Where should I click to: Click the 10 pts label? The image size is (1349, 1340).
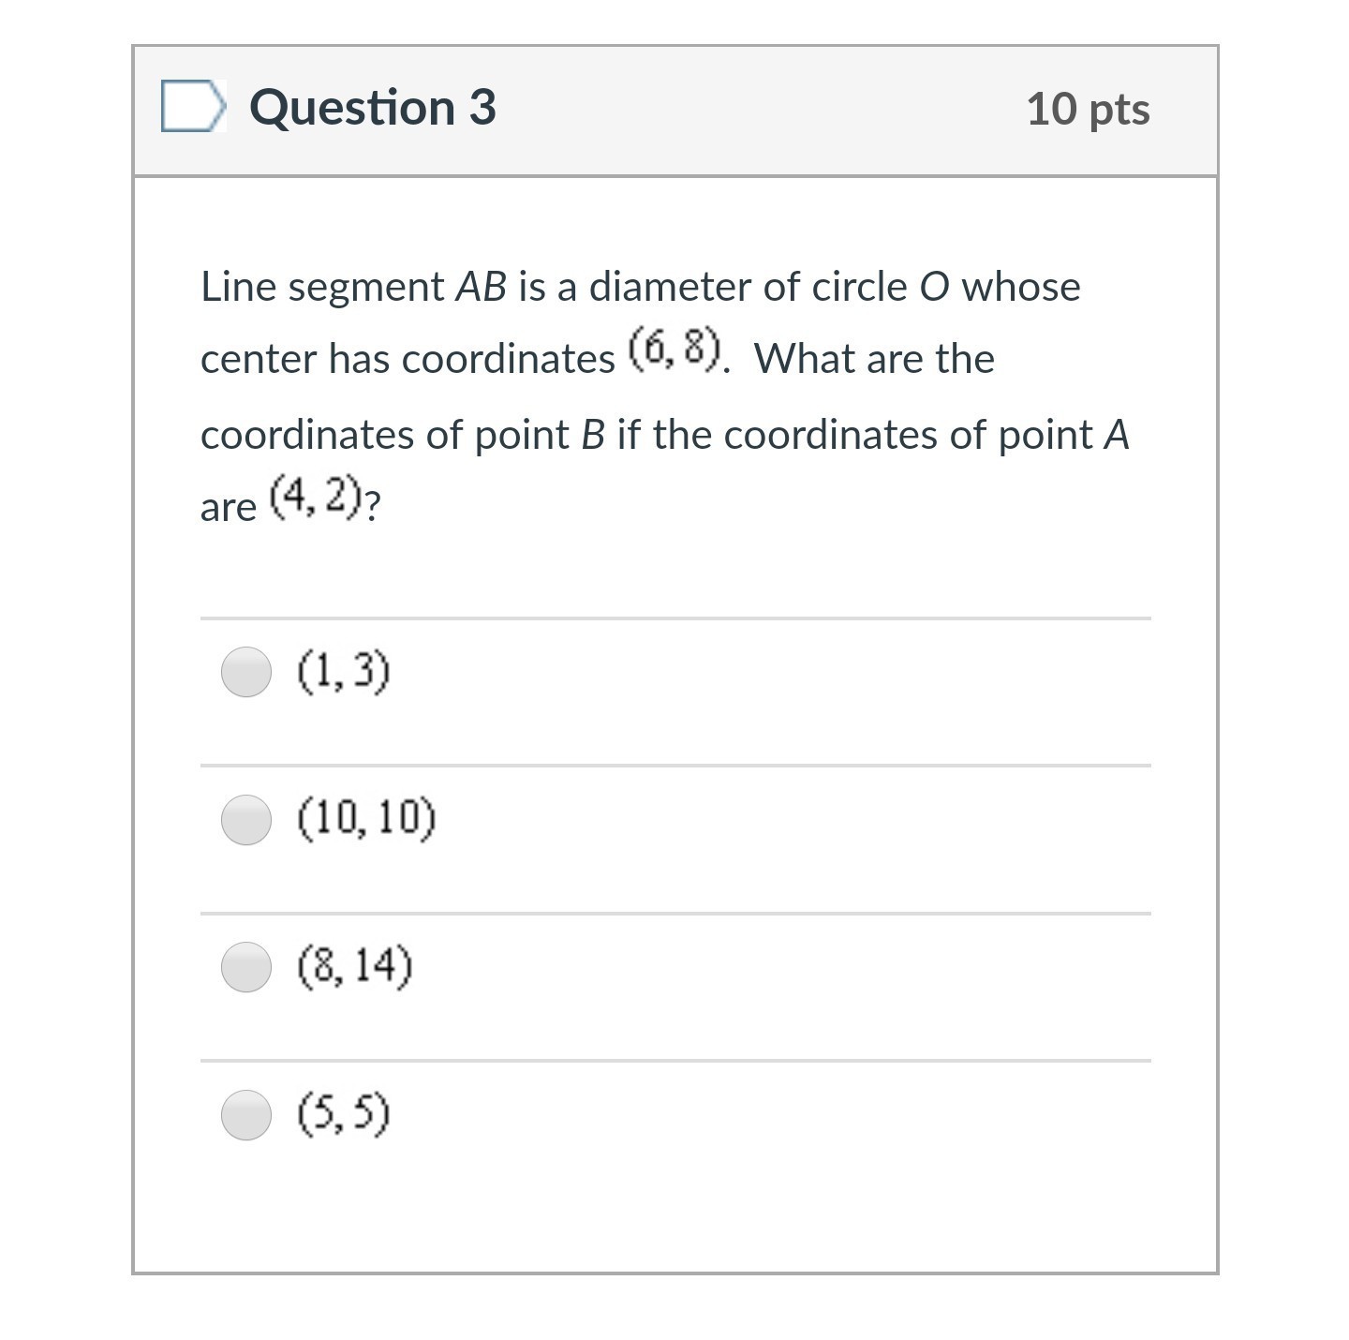[x=1088, y=109]
